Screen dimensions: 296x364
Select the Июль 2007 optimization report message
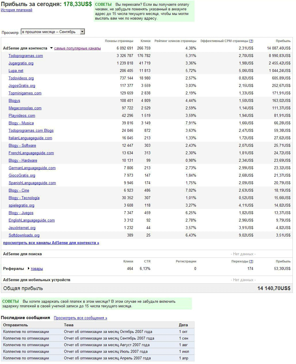click(97, 352)
